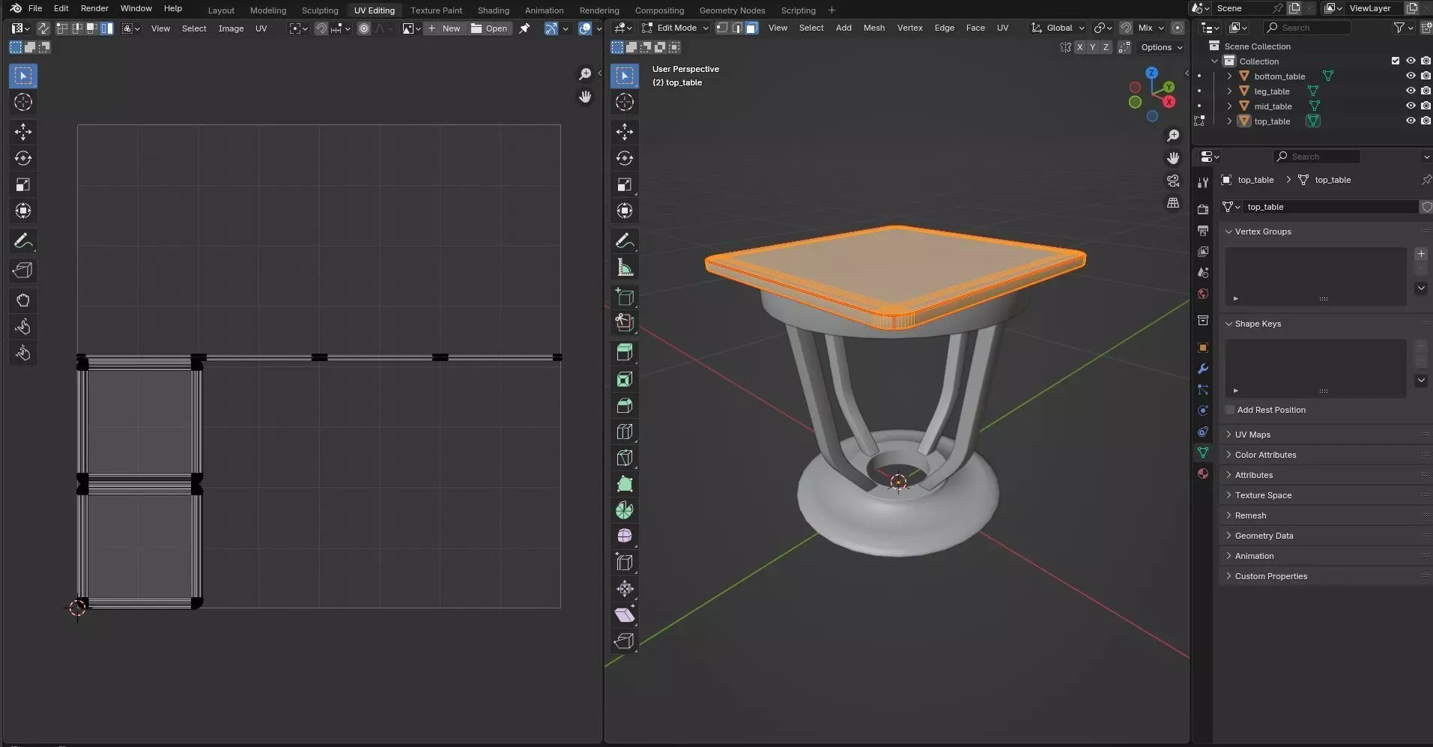Select the Rip Region tool in 3D viewport
1433x747 pixels.
(625, 641)
